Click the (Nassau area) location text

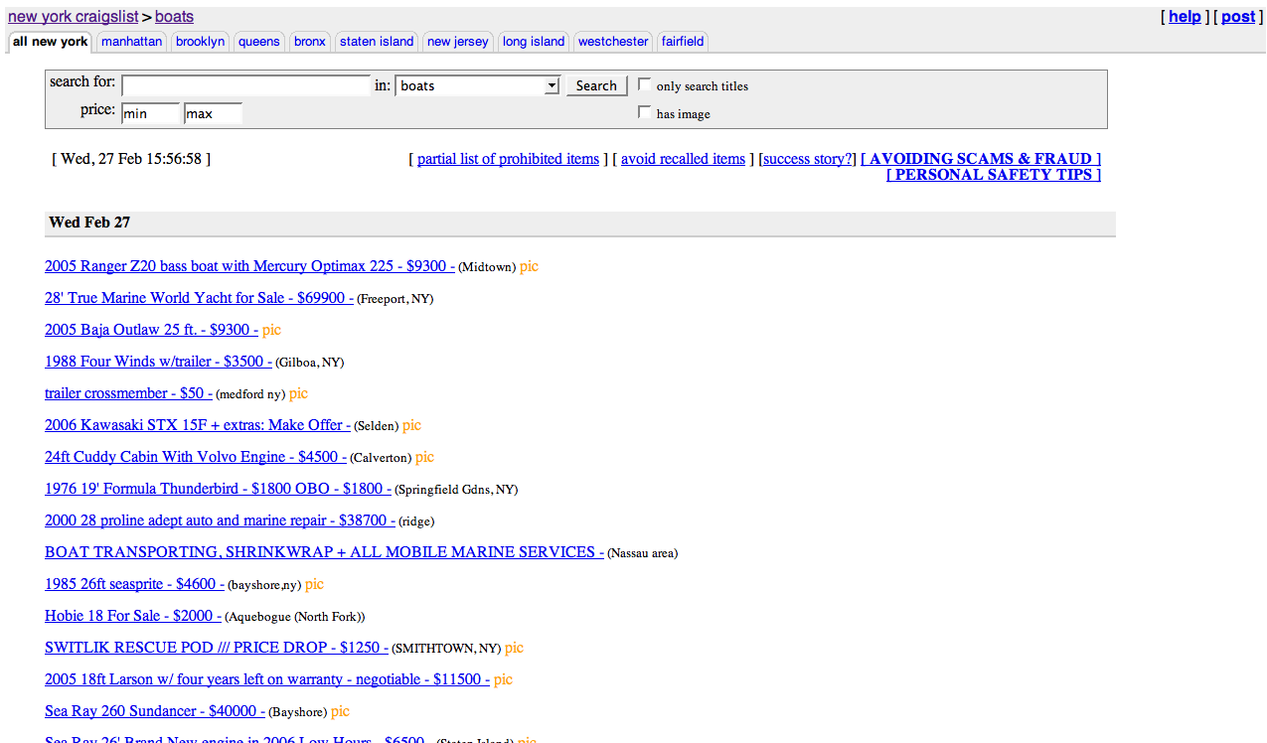click(x=642, y=553)
